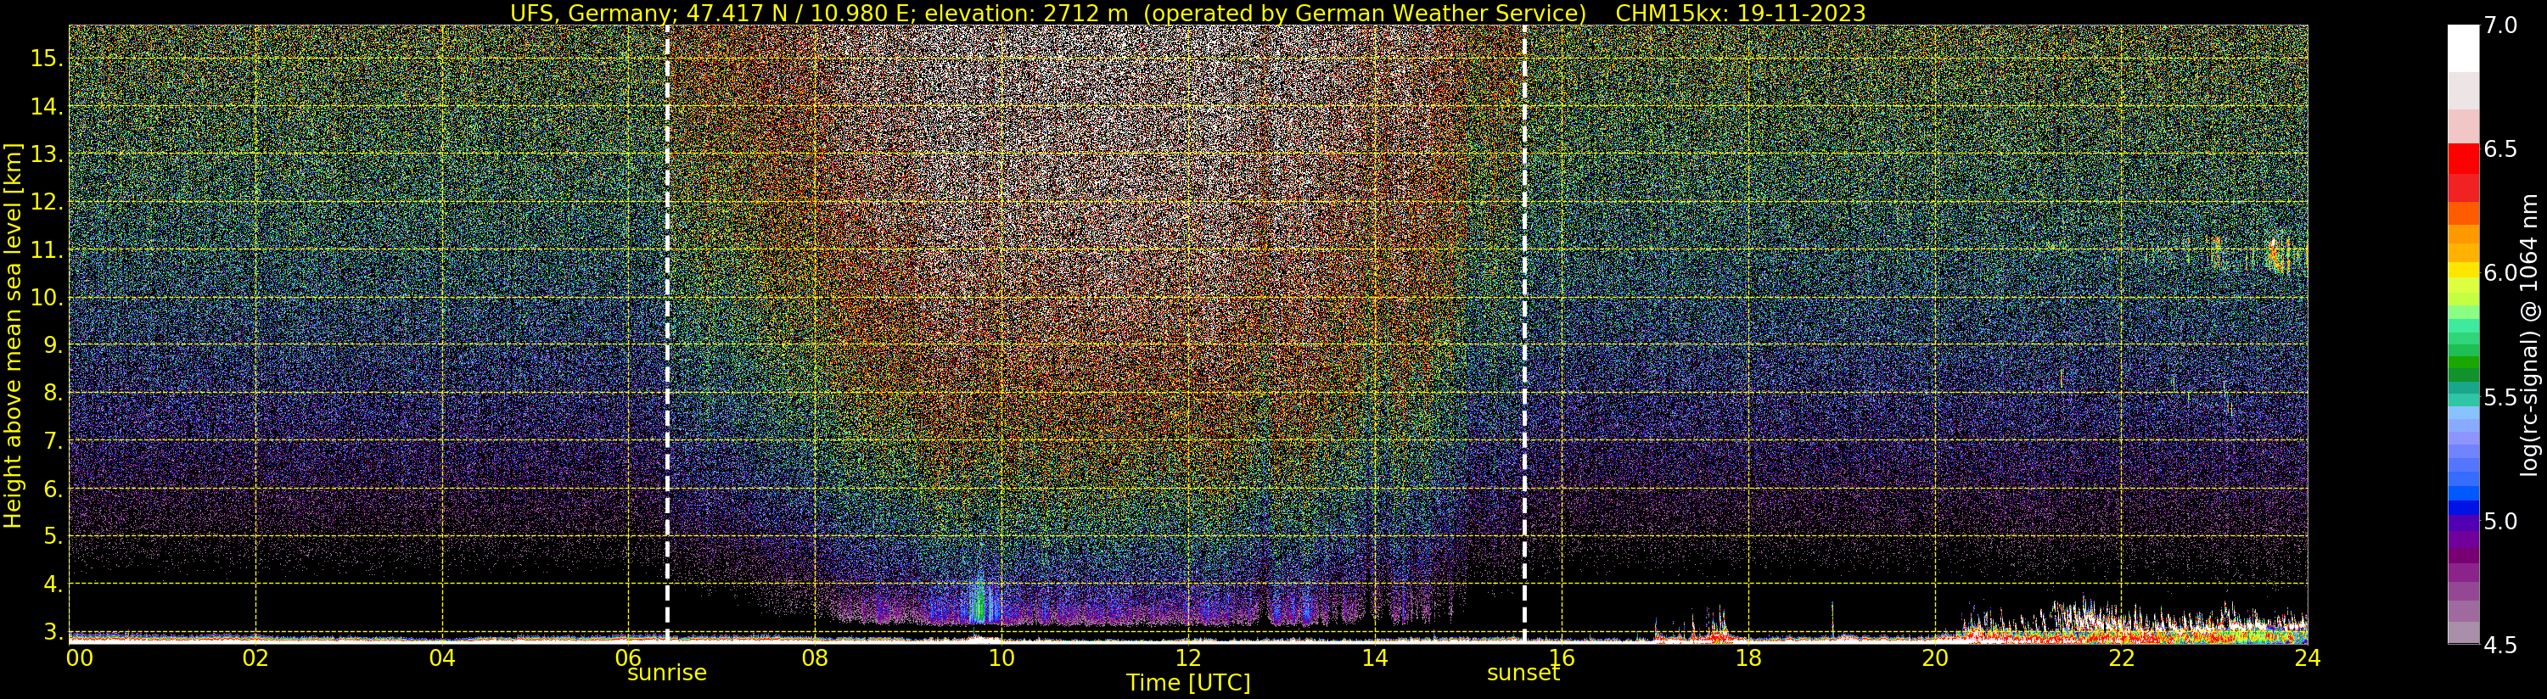Viewport: 2547px width, 699px height.
Task: Click the height tick '8.'
Action: click(53, 393)
